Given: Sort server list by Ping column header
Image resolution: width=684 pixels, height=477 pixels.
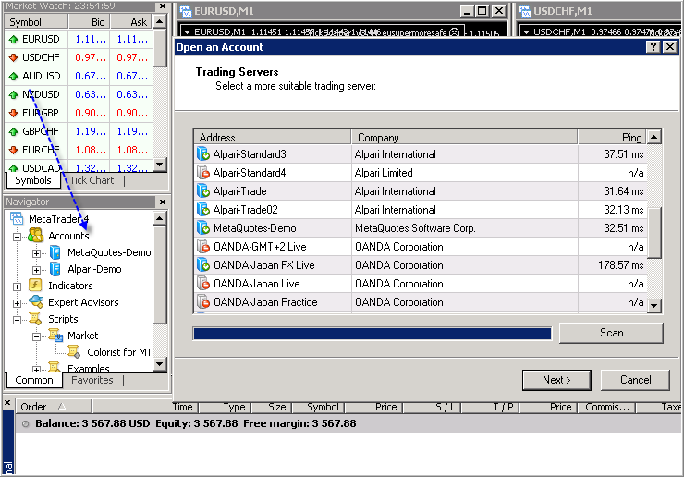Looking at the screenshot, I should [x=613, y=137].
